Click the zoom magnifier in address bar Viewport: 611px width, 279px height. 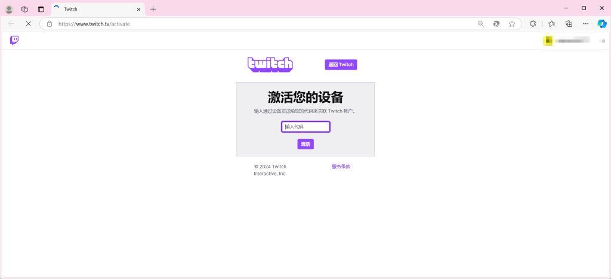(481, 24)
